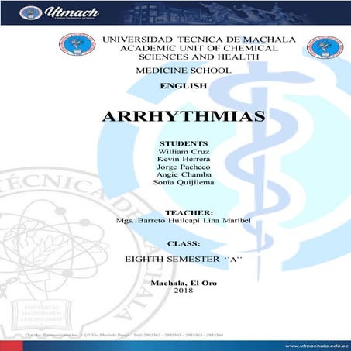This screenshot has width=351, height=351.
Task: Click the year 2018
Action: [184, 291]
